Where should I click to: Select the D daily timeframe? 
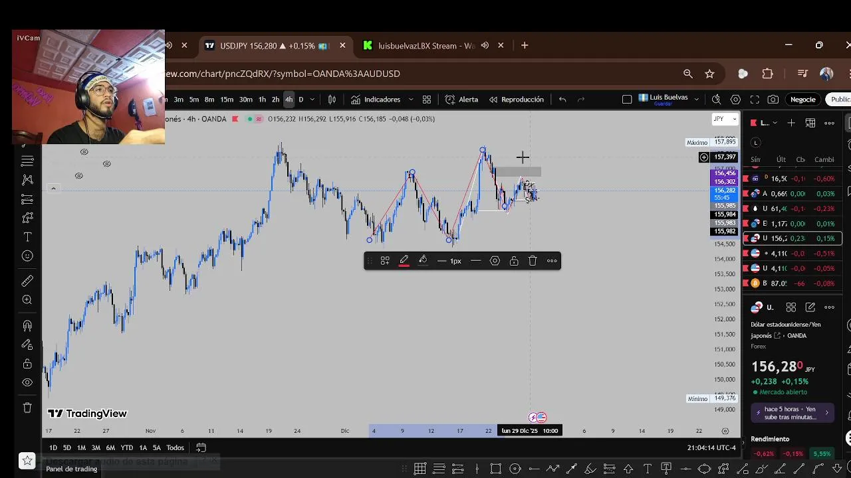(301, 100)
